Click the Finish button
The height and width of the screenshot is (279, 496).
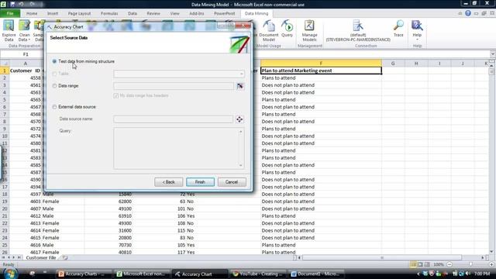tap(200, 182)
